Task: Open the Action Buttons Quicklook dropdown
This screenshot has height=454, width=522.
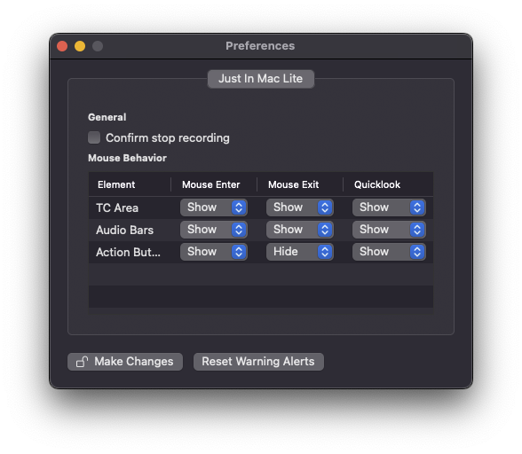Action: pos(389,252)
